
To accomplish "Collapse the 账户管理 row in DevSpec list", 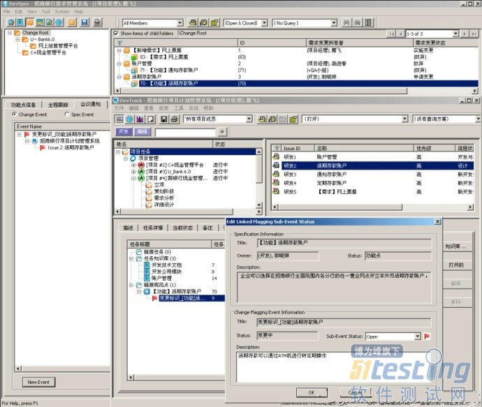I will pos(119,64).
